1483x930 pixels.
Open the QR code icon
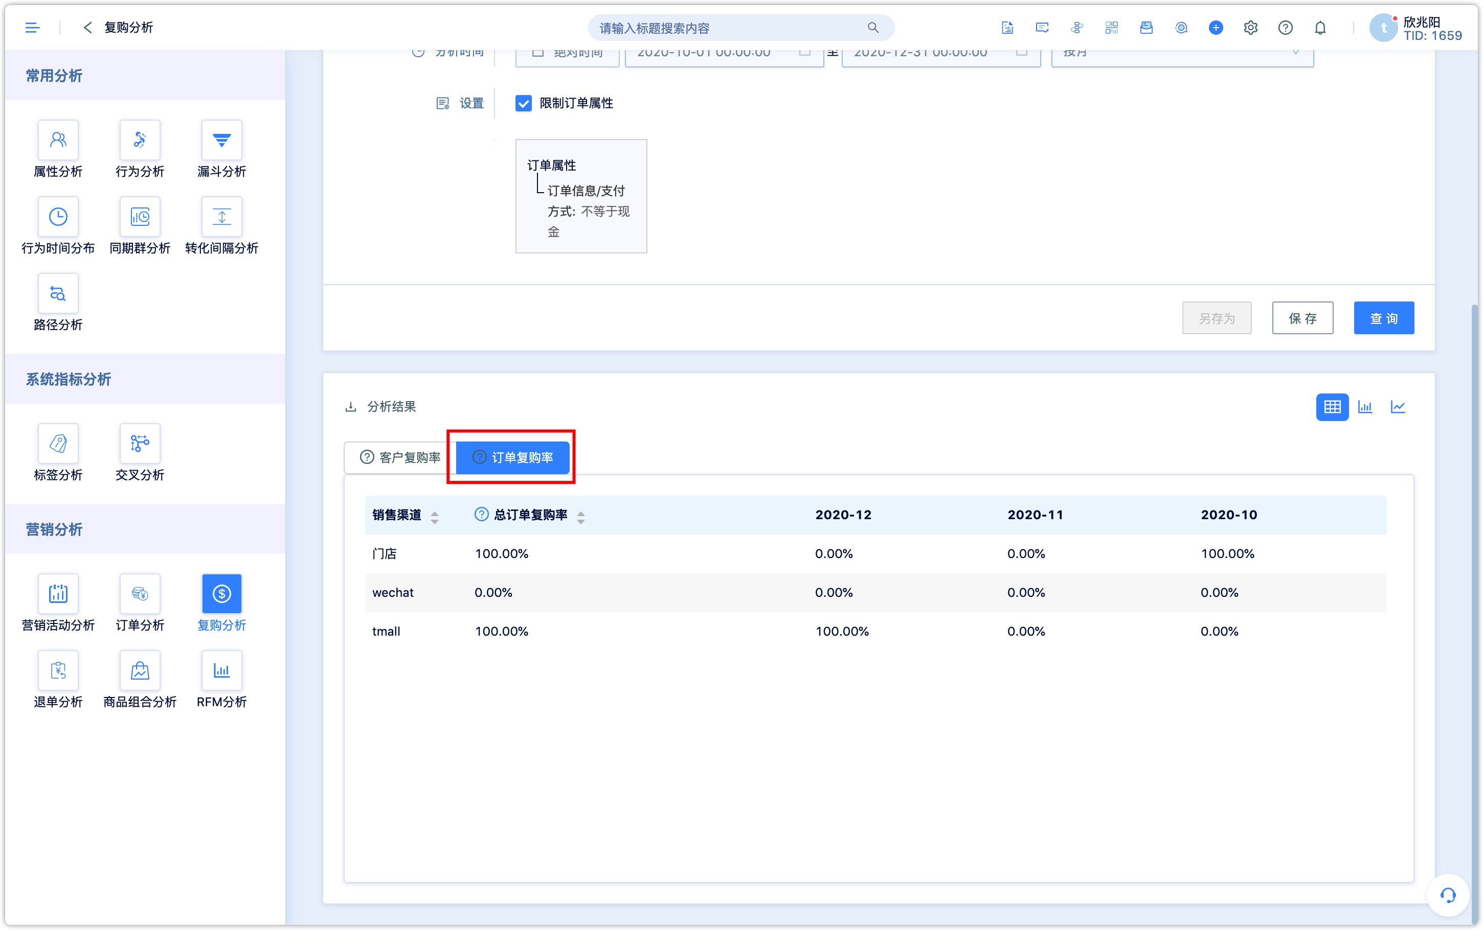point(1111,28)
